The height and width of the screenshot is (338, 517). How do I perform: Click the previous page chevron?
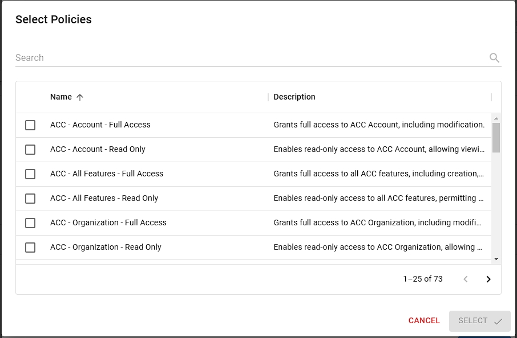point(466,279)
